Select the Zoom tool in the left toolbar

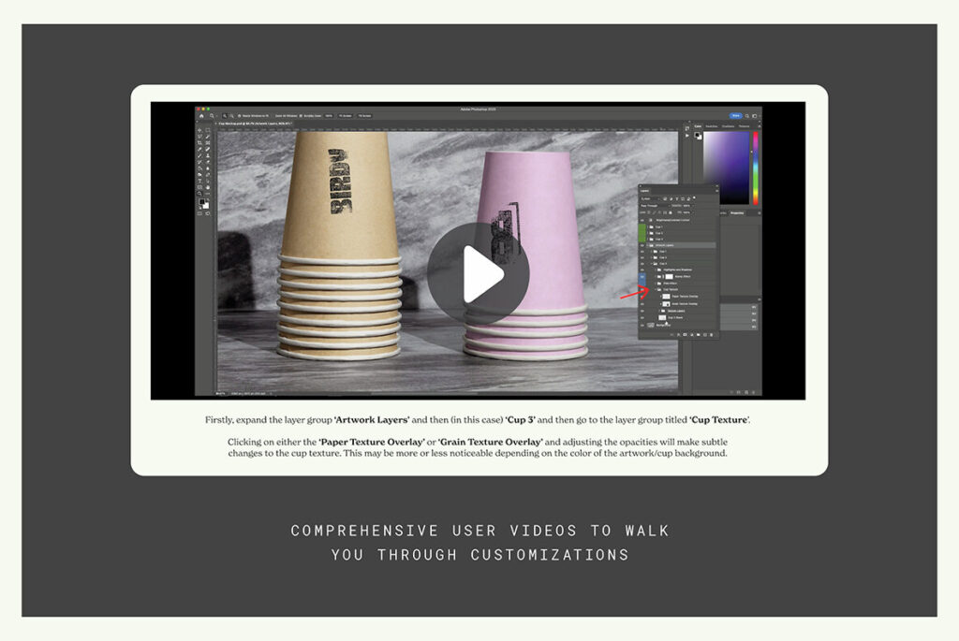(200, 193)
